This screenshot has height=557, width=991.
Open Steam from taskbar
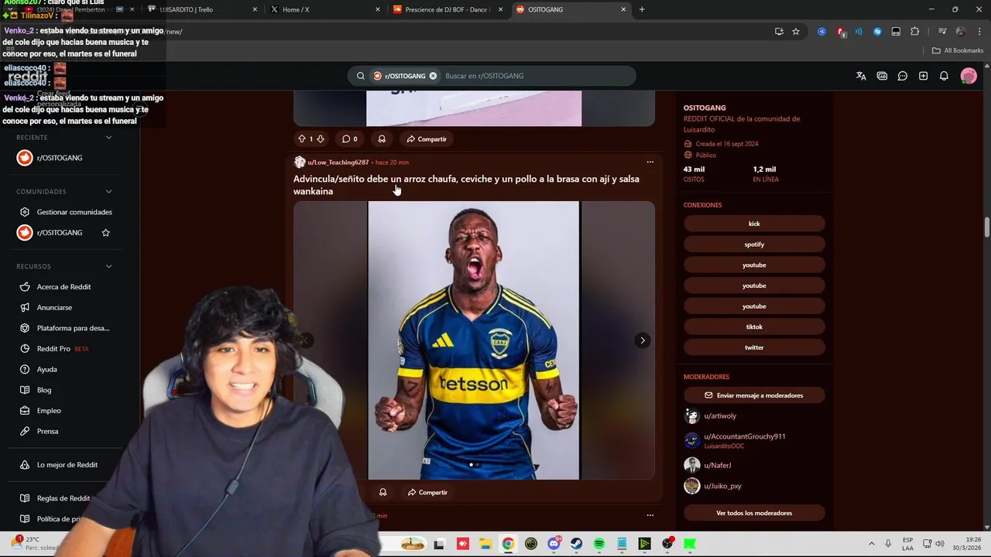click(577, 544)
